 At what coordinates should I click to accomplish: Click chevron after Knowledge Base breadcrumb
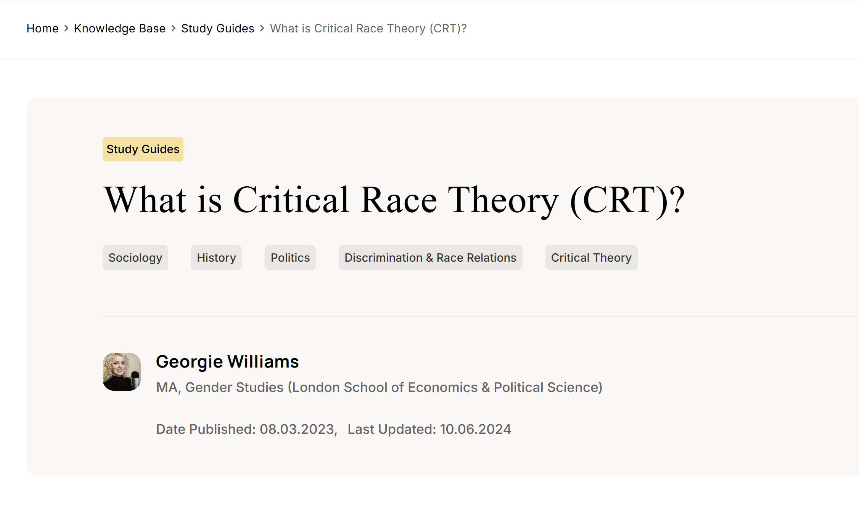click(x=174, y=29)
